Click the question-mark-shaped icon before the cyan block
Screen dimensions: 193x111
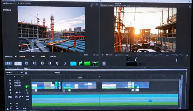tap(65, 63)
